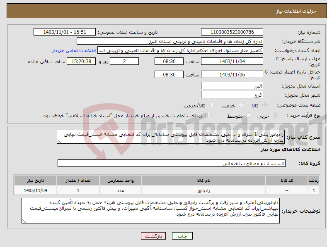The image size is (327, 247).
Task: Click the buyer notes resize handle
Action: tap(24, 221)
